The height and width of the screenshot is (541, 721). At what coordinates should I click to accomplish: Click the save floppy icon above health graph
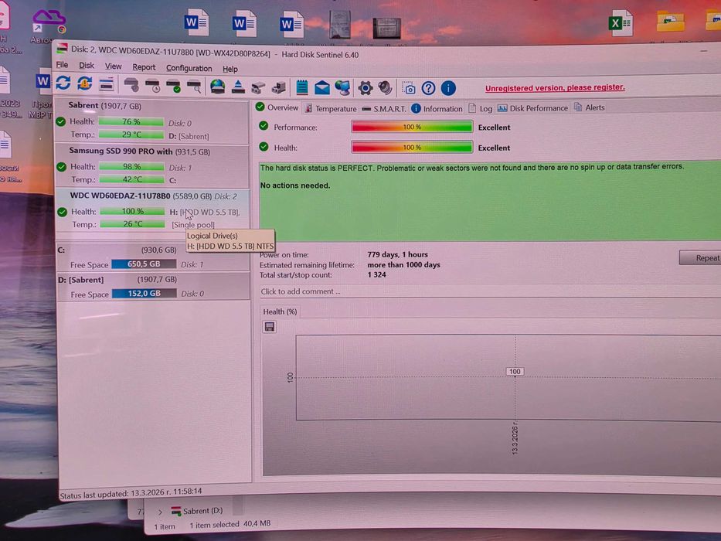[x=270, y=327]
